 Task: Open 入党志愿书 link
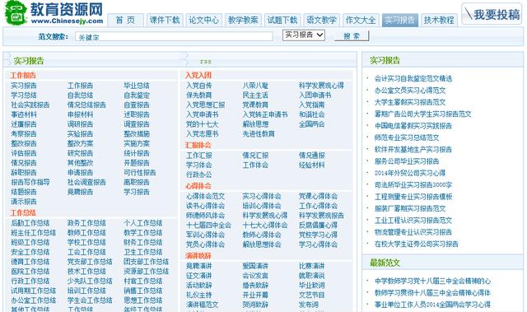[203, 134]
